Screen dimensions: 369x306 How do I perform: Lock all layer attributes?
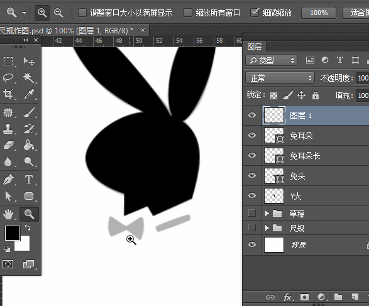click(x=316, y=96)
